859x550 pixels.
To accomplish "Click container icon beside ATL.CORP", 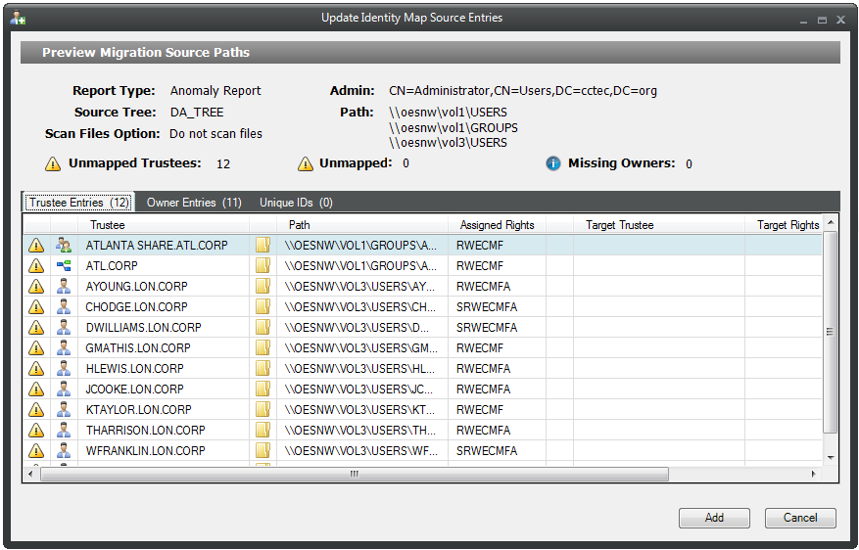I will click(64, 266).
